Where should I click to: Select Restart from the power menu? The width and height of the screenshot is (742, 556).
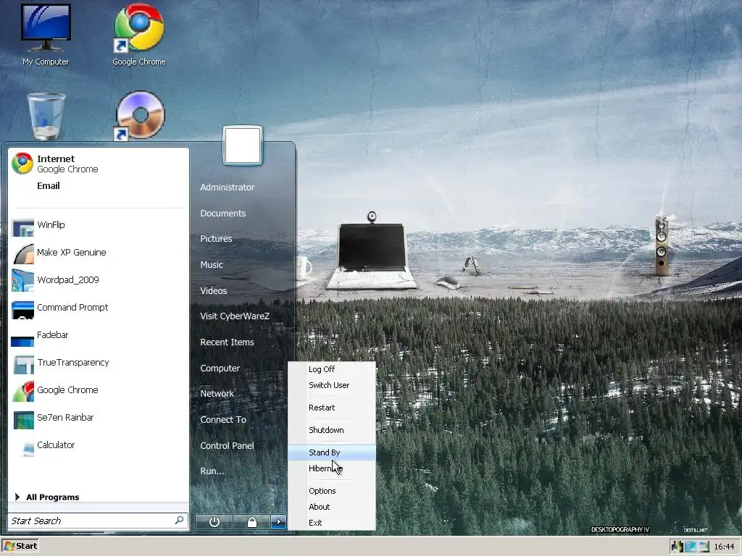click(x=332, y=408)
